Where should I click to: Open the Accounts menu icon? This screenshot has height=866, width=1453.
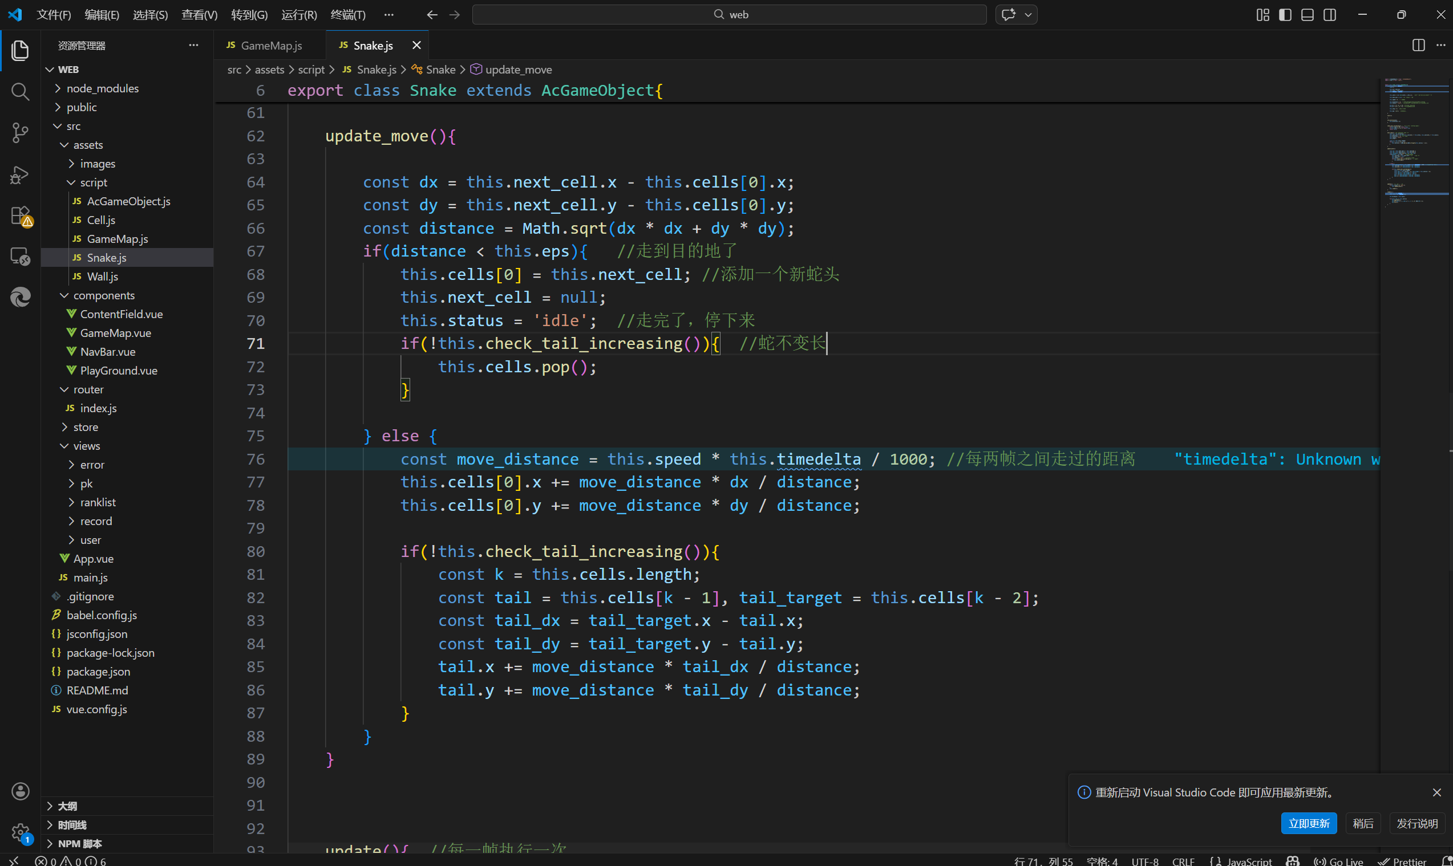(x=20, y=791)
